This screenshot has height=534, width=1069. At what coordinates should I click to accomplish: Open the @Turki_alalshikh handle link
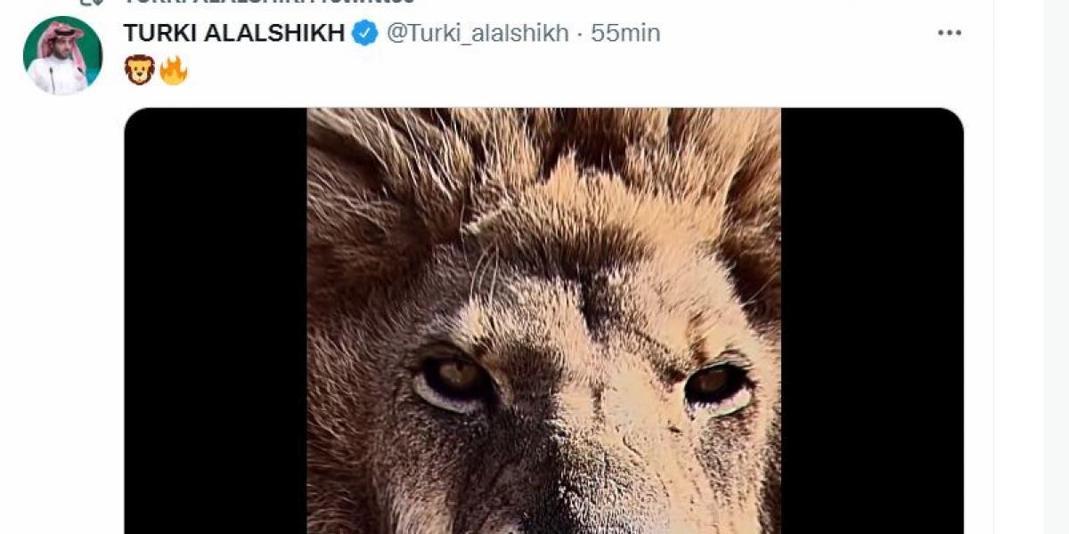[477, 33]
